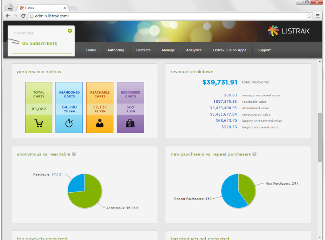
Task: Click the Abandoned Carts value 64,100
Action: [x=70, y=107]
